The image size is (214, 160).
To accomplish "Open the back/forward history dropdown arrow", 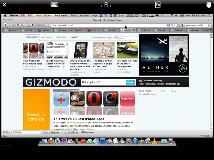I will tap(13, 25).
